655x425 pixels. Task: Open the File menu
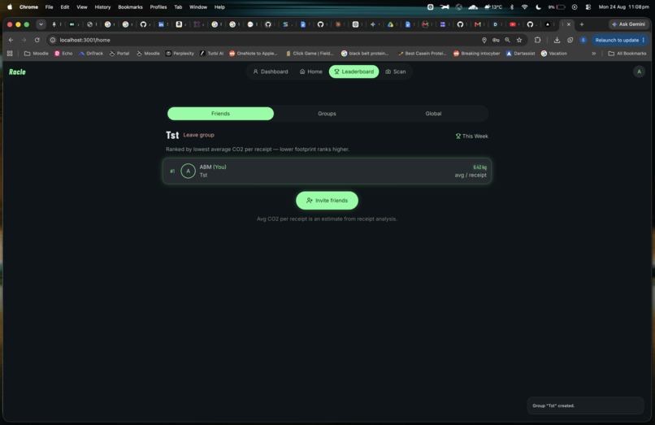(49, 7)
